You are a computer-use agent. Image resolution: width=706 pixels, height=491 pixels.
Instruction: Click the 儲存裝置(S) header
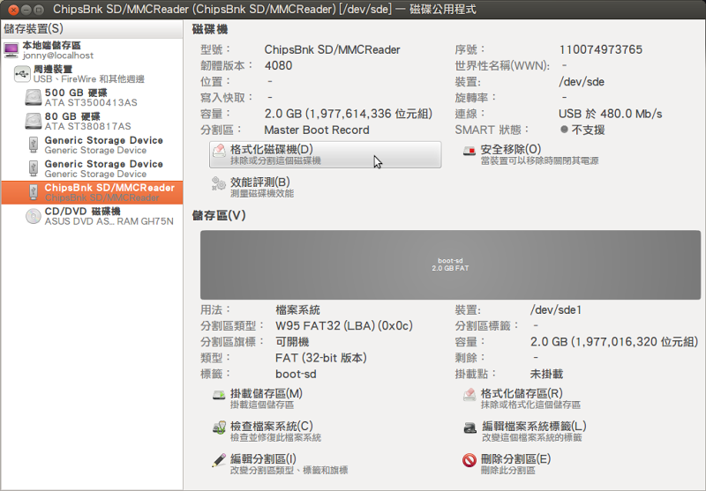pyautogui.click(x=92, y=29)
